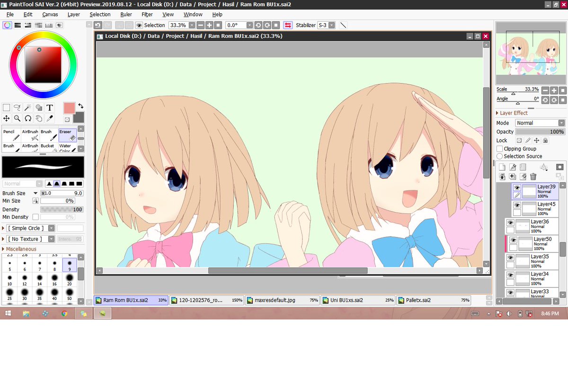Zoom out using toolbar minus button
Image resolution: width=568 pixels, height=386 pixels.
click(201, 25)
